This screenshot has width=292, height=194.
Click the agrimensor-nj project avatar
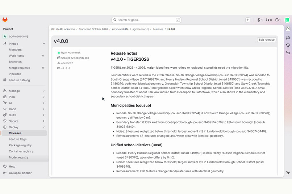5,36
